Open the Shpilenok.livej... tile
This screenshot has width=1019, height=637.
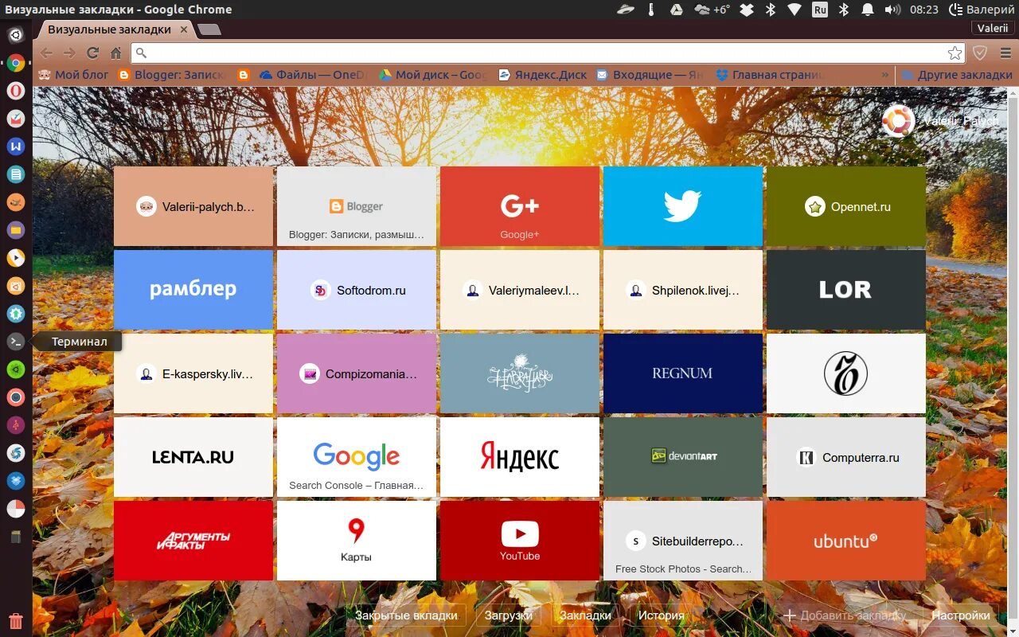pos(682,290)
